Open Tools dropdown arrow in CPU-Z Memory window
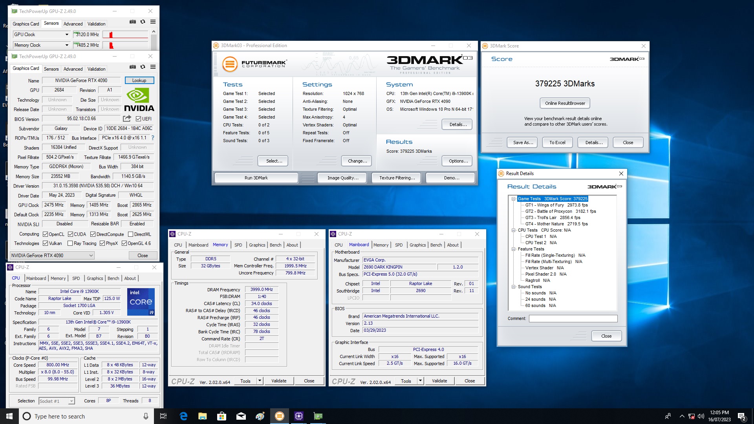The height and width of the screenshot is (424, 754). (260, 380)
